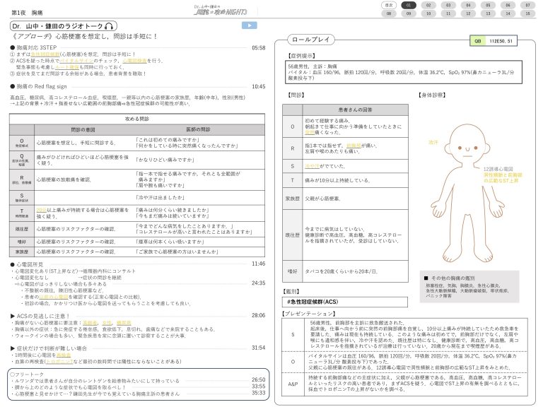The width and height of the screenshot is (543, 407).
Task: Click the 患者さんの回答 column header
Action: [356, 110]
